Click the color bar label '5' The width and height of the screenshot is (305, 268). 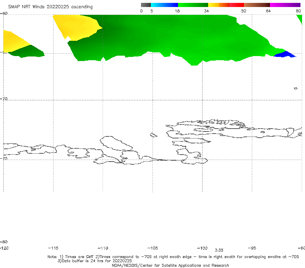pyautogui.click(x=152, y=11)
